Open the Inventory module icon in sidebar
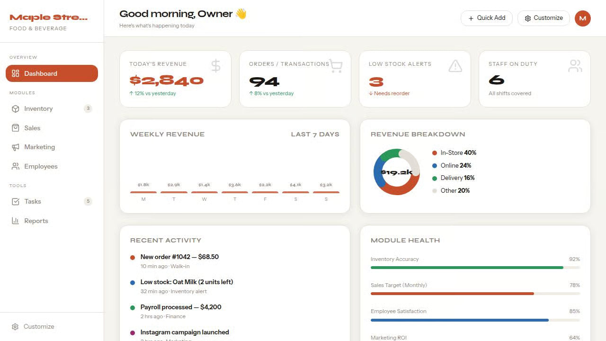This screenshot has height=341, width=606. pyautogui.click(x=15, y=108)
